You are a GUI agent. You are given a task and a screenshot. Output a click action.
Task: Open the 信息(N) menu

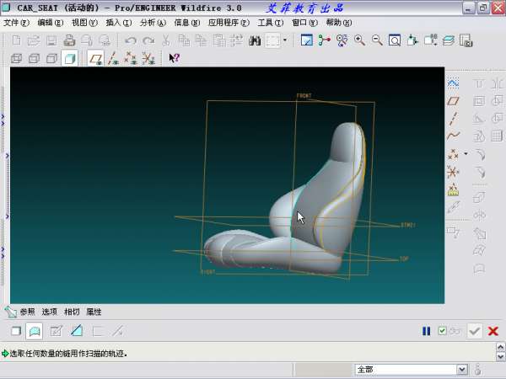[x=187, y=23]
